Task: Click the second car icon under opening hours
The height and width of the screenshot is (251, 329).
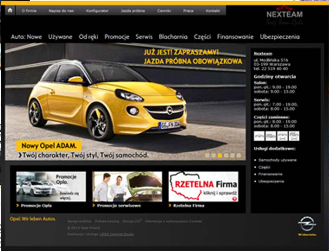Action: (x=271, y=136)
